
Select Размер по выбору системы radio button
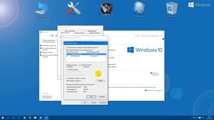(67, 78)
